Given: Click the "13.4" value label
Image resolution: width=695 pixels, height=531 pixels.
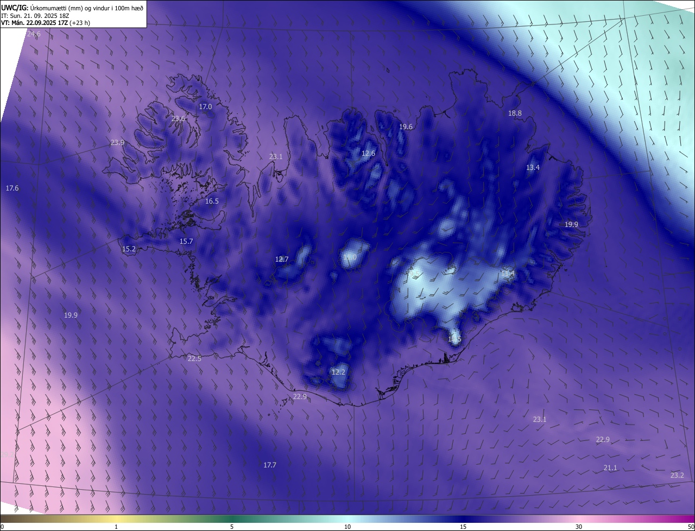Looking at the screenshot, I should [533, 168].
